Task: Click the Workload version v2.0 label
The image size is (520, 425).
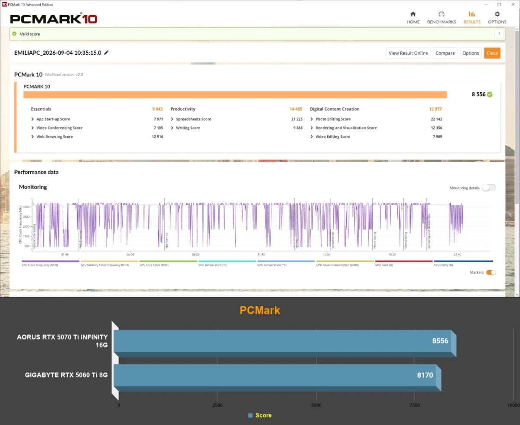Action: [64, 75]
